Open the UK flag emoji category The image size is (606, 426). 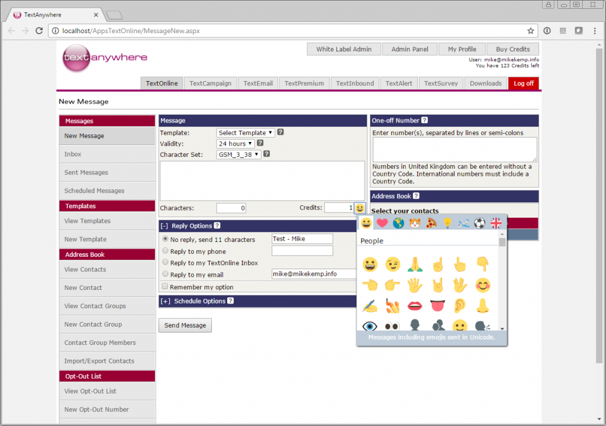pyautogui.click(x=496, y=223)
